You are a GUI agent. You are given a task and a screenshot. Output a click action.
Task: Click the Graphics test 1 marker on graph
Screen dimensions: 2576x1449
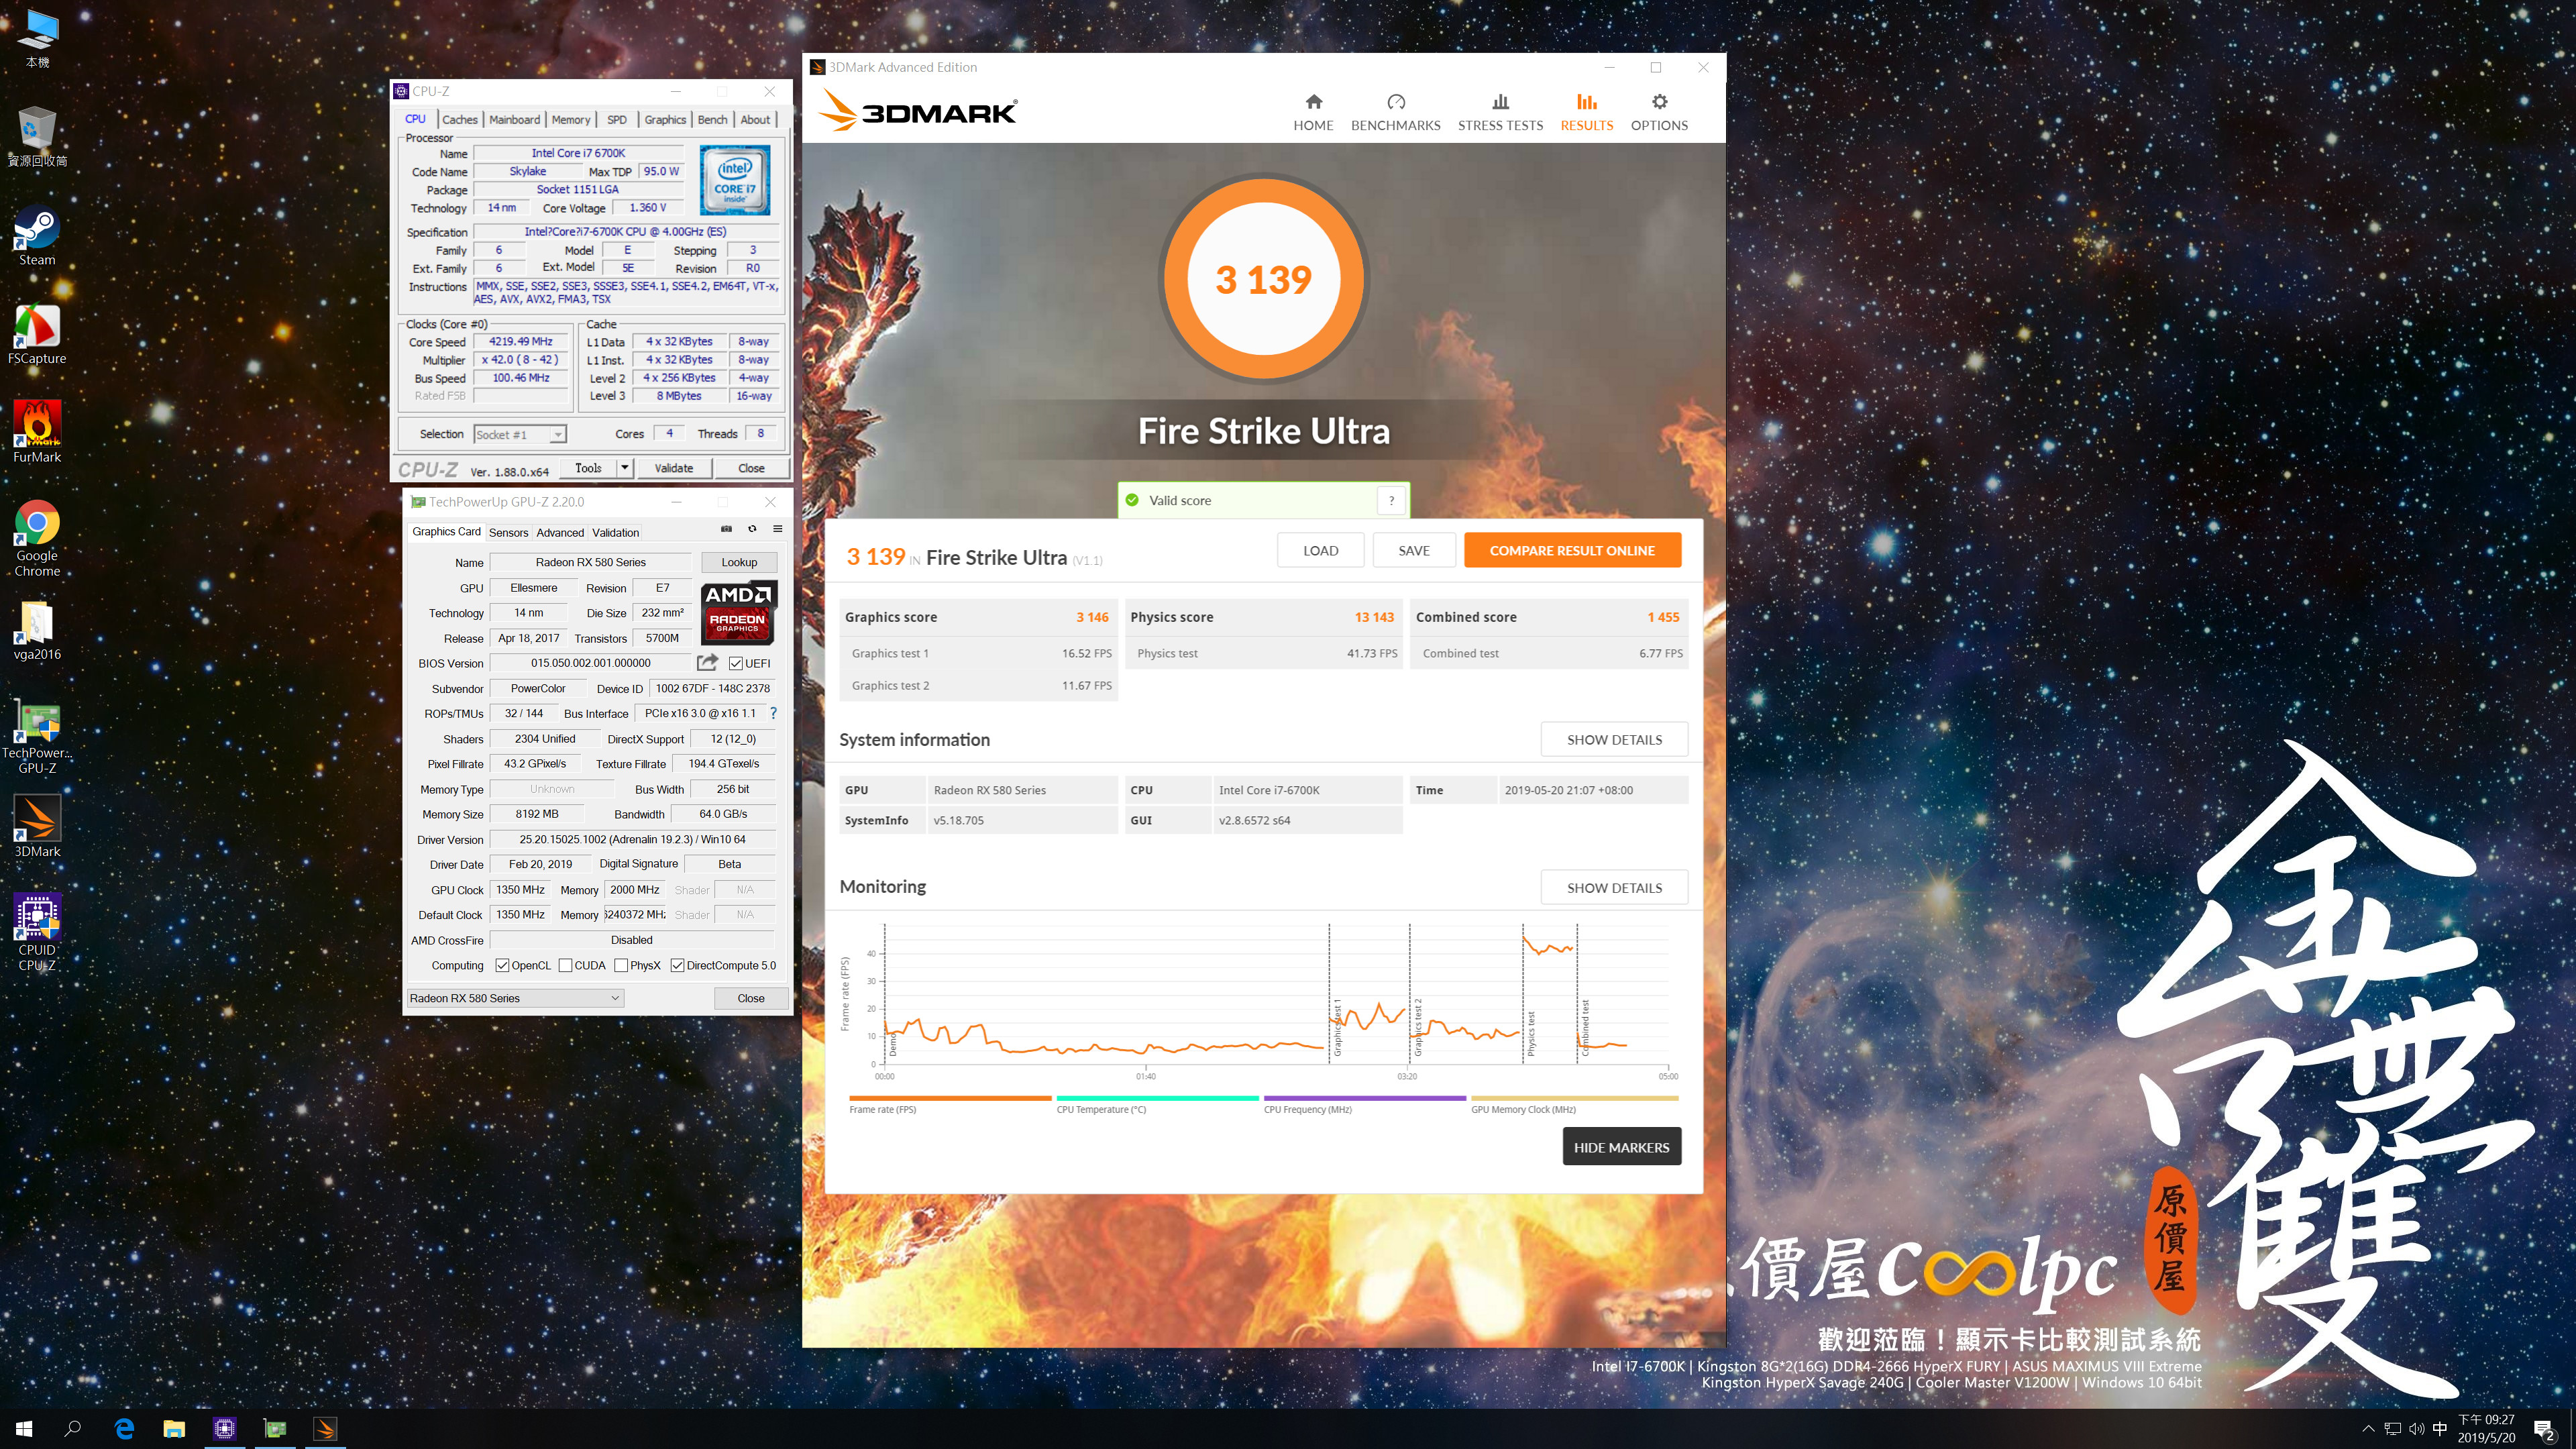(1337, 1028)
